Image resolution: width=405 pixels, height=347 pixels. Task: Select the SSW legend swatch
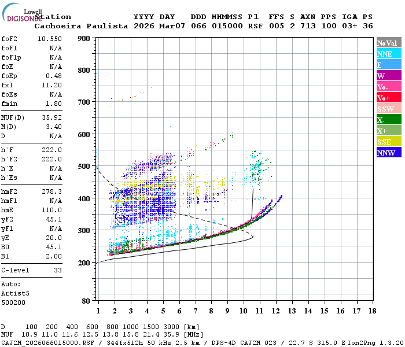pos(389,109)
